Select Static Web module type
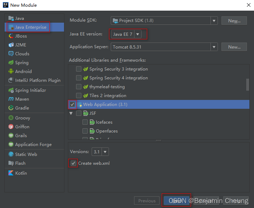 [x=34, y=154]
